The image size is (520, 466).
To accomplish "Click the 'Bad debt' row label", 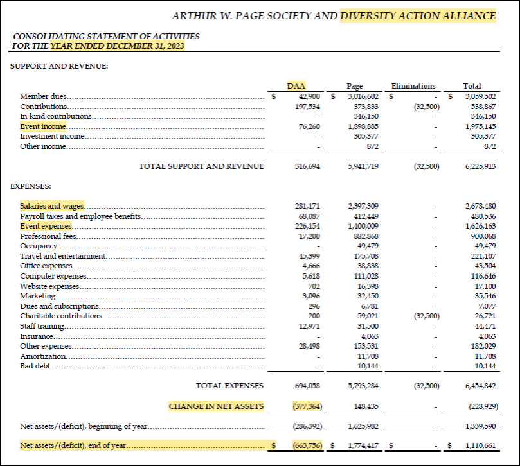I will [35, 366].
